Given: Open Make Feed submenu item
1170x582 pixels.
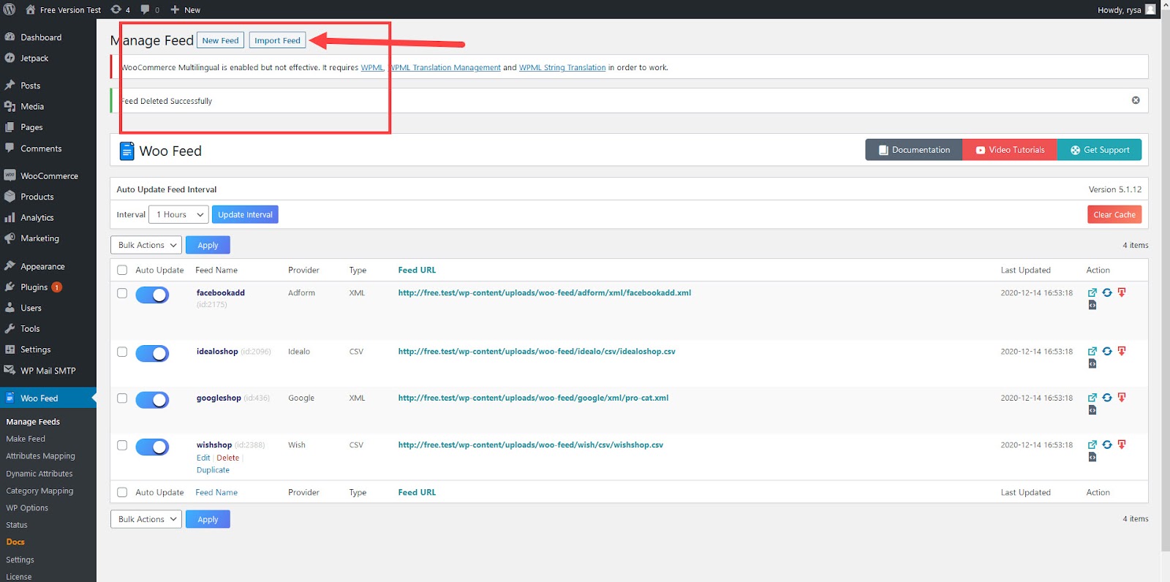Looking at the screenshot, I should point(26,439).
